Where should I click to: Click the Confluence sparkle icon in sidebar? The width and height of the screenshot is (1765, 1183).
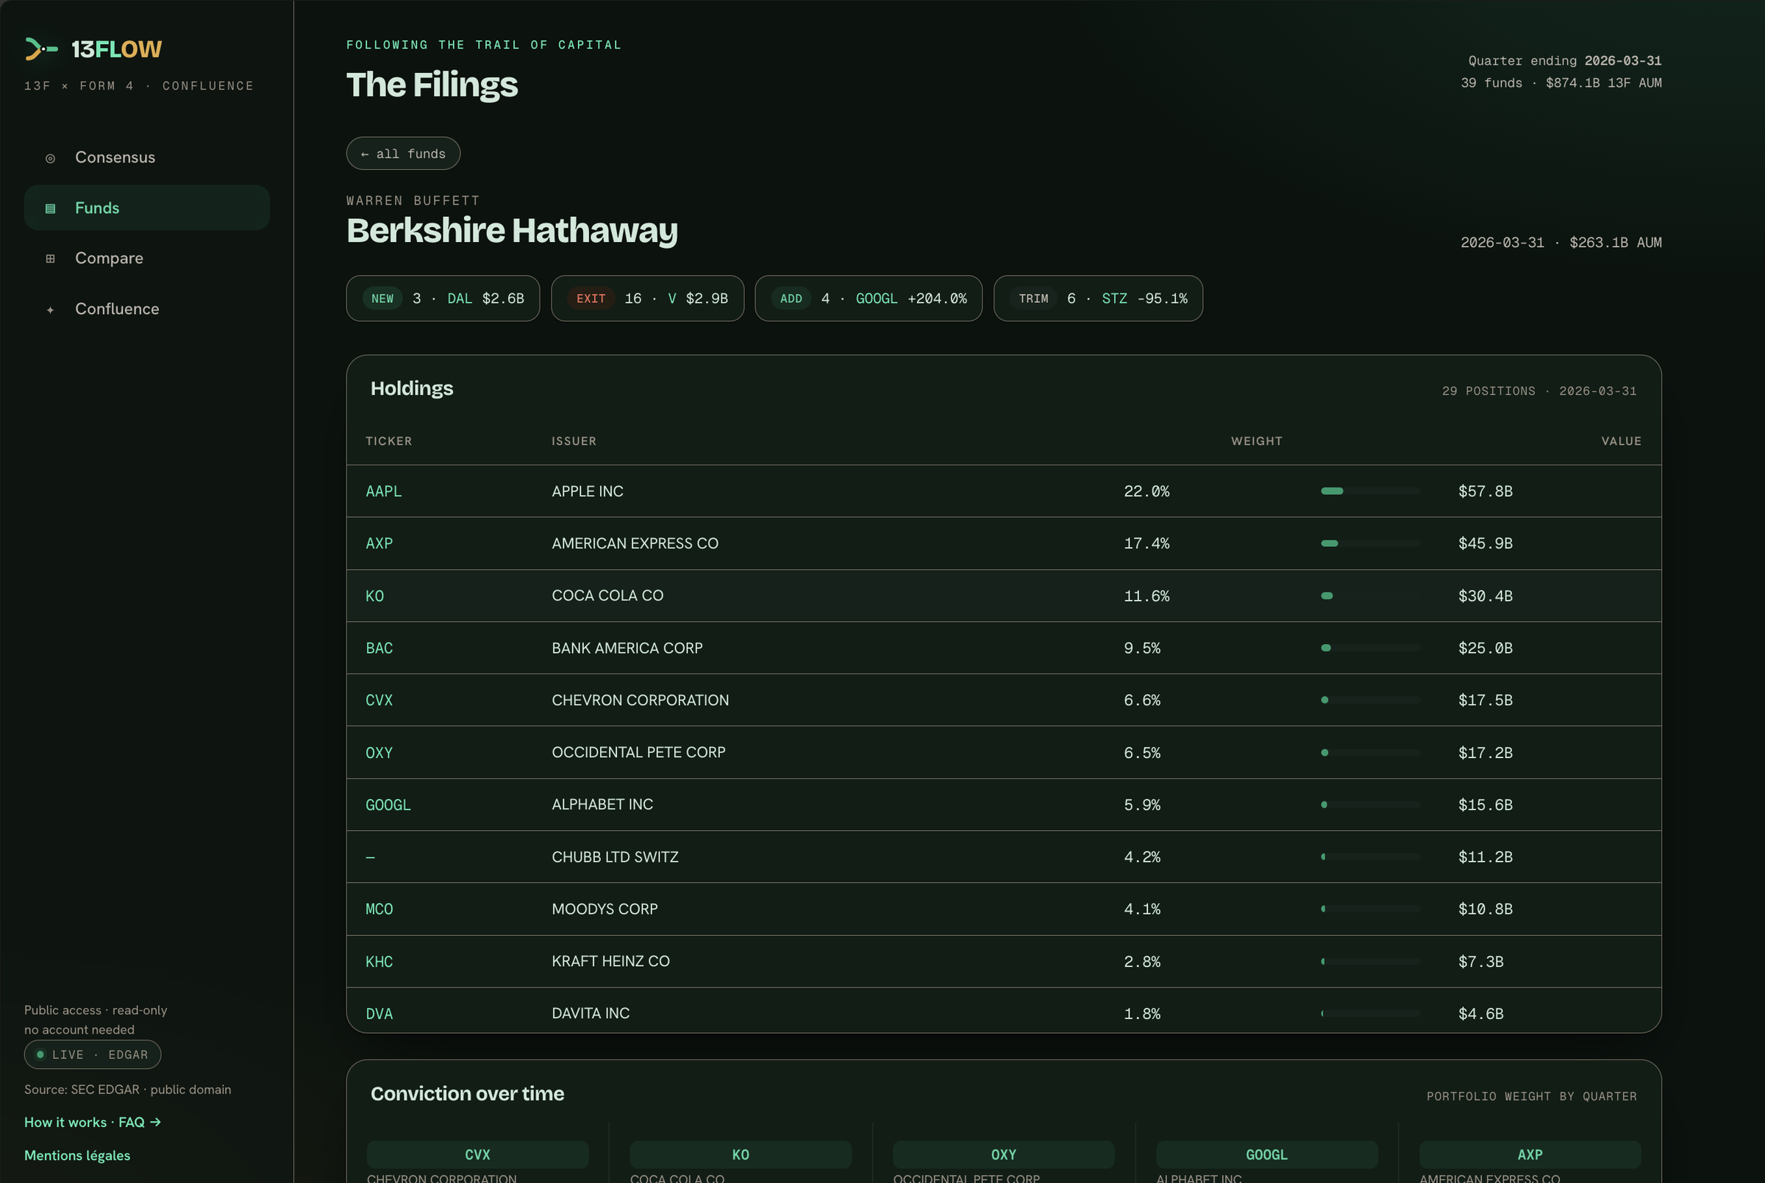tap(51, 310)
